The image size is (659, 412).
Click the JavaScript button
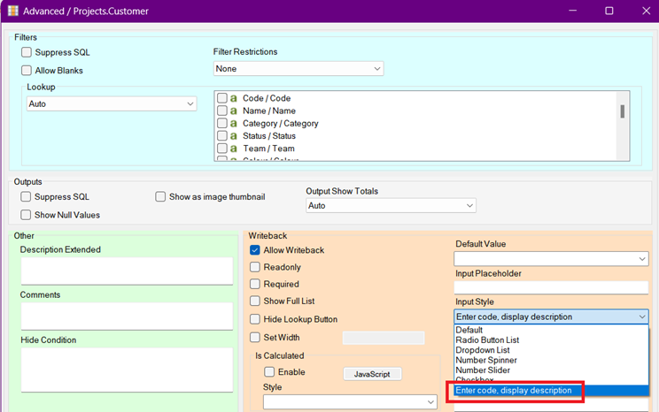372,374
